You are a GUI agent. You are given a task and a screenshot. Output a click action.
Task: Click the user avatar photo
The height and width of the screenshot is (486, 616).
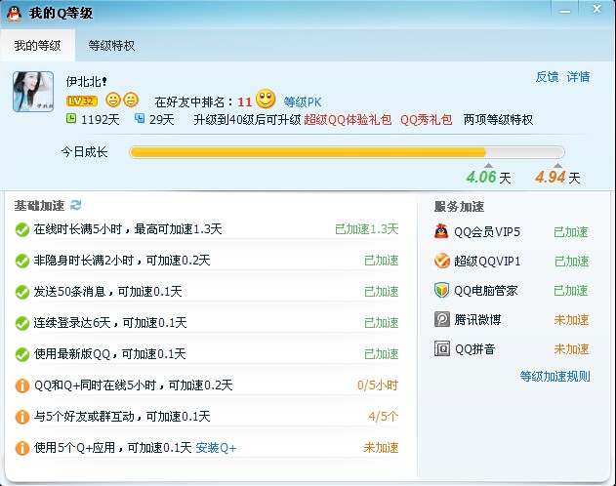coord(33,92)
